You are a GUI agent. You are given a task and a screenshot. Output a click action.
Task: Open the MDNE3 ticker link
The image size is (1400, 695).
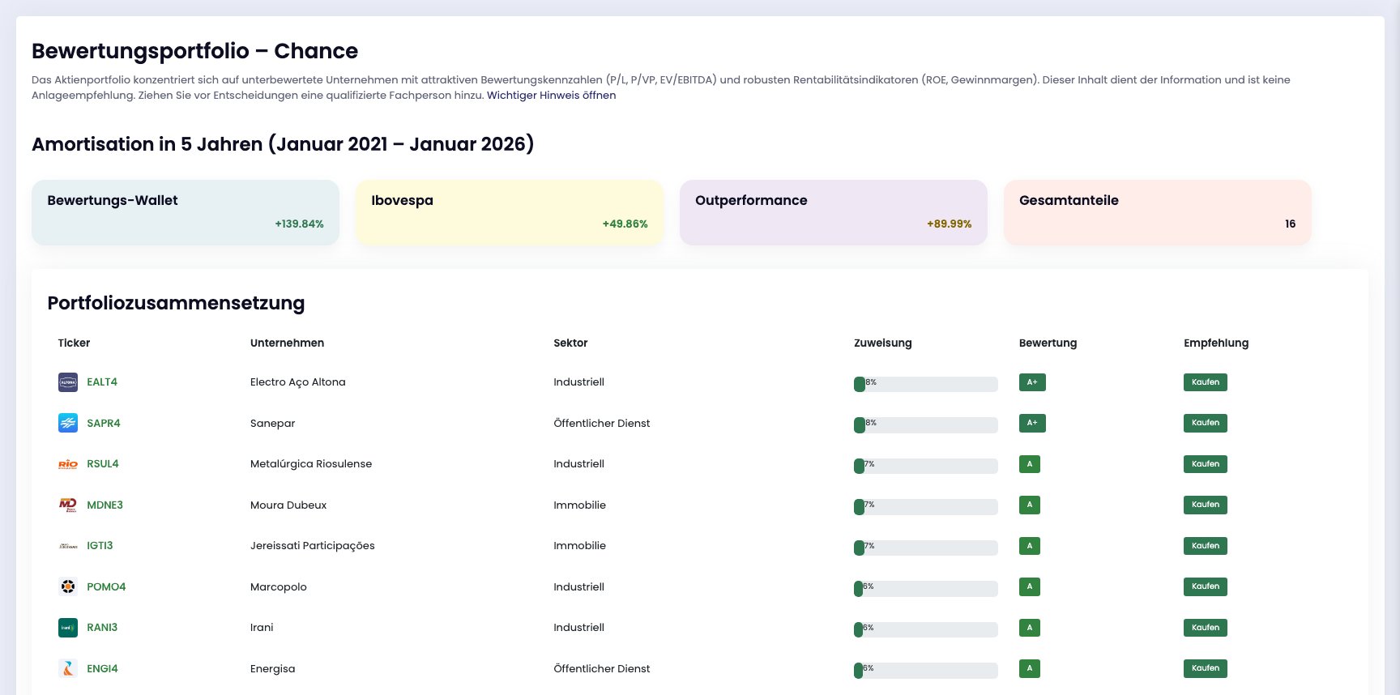pyautogui.click(x=105, y=505)
